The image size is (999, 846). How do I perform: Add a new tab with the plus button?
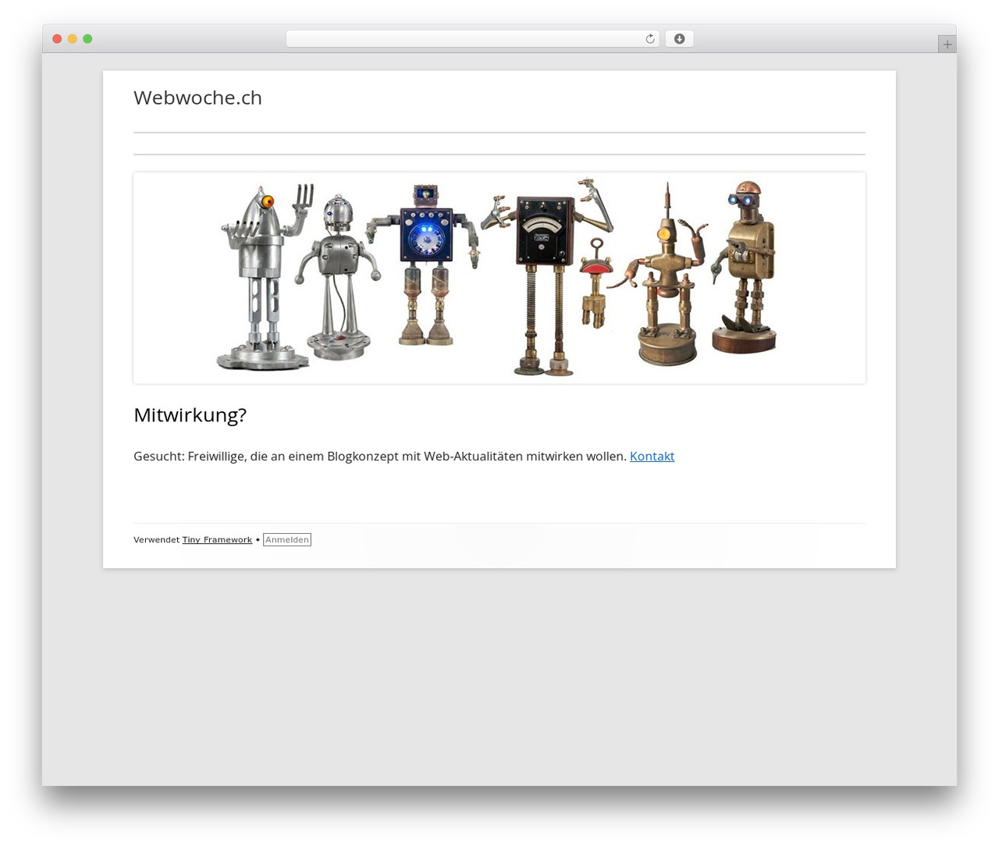coord(947,44)
